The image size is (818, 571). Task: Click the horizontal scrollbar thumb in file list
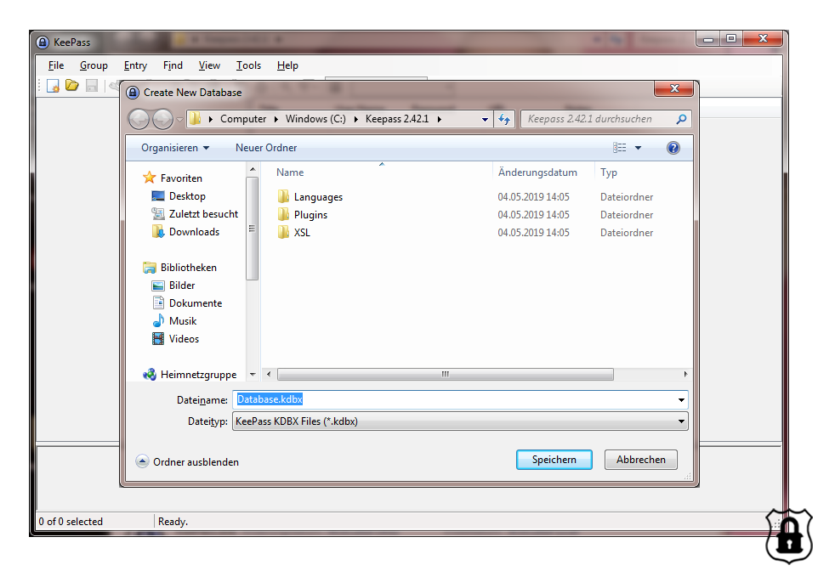pyautogui.click(x=445, y=374)
